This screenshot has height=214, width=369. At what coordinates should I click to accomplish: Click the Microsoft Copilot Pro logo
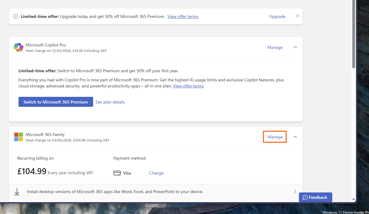click(x=19, y=47)
